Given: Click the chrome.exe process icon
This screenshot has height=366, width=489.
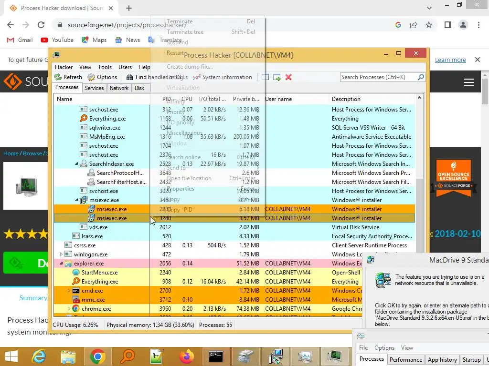Looking at the screenshot, I should click(76, 309).
